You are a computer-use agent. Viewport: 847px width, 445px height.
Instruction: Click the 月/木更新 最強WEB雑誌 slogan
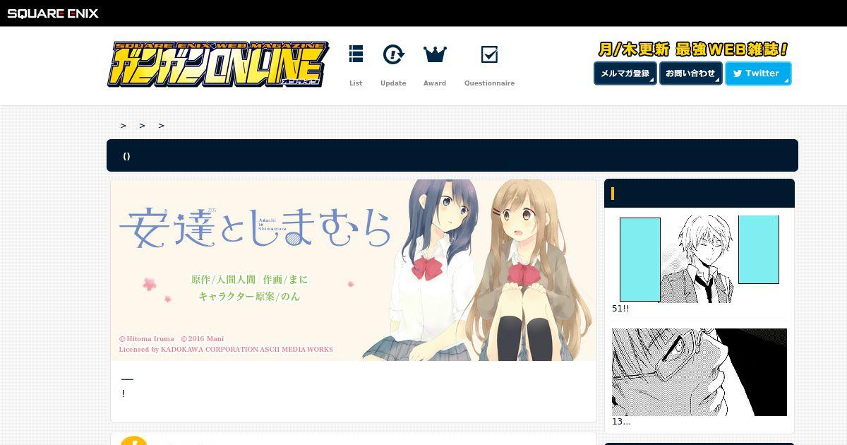point(692,49)
